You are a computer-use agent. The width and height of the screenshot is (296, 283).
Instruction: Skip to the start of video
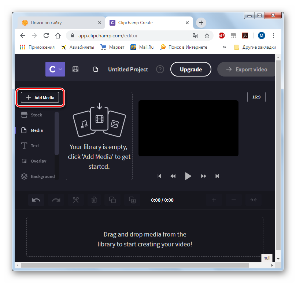click(159, 176)
